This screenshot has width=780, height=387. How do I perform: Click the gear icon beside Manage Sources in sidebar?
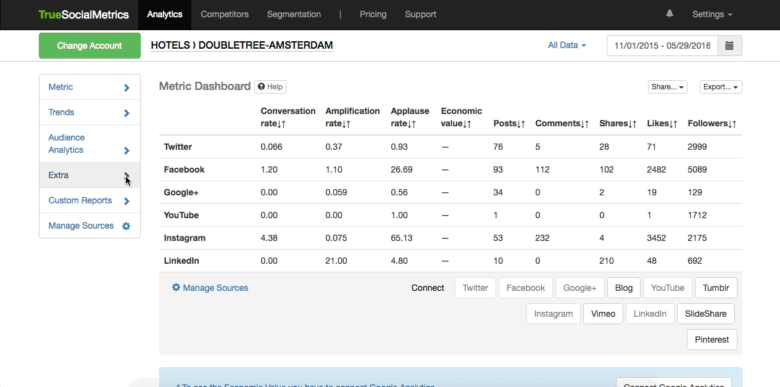126,226
